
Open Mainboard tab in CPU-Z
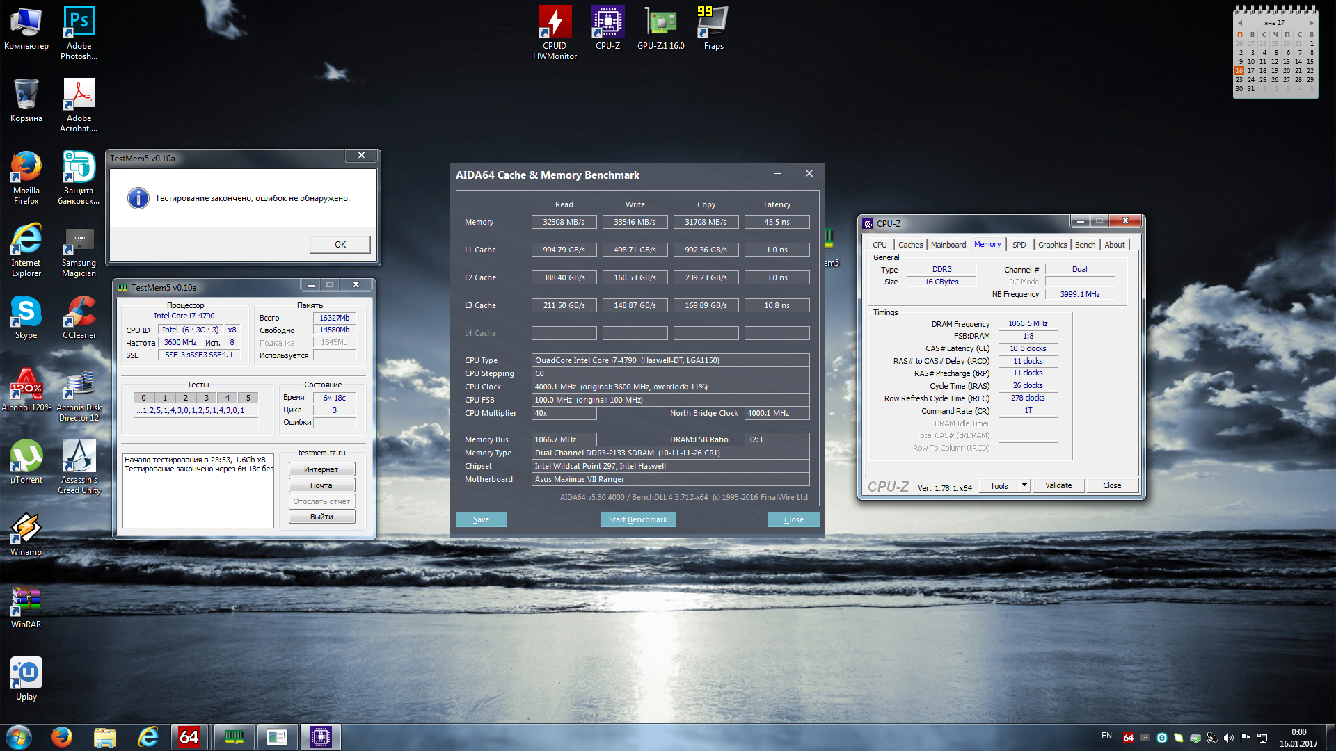click(x=948, y=245)
